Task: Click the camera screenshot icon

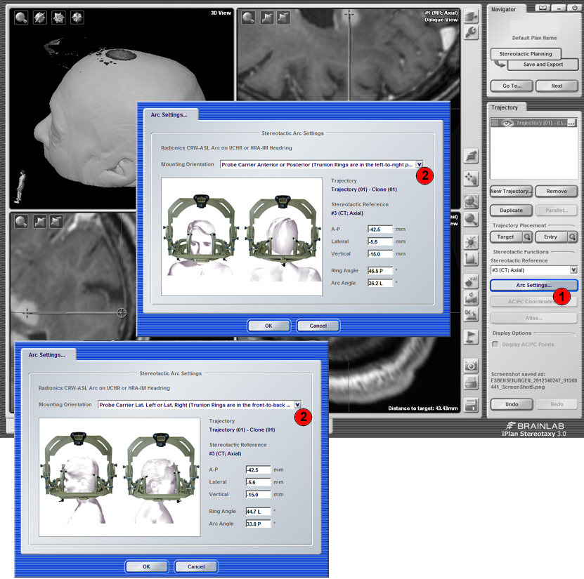Action: click(472, 366)
